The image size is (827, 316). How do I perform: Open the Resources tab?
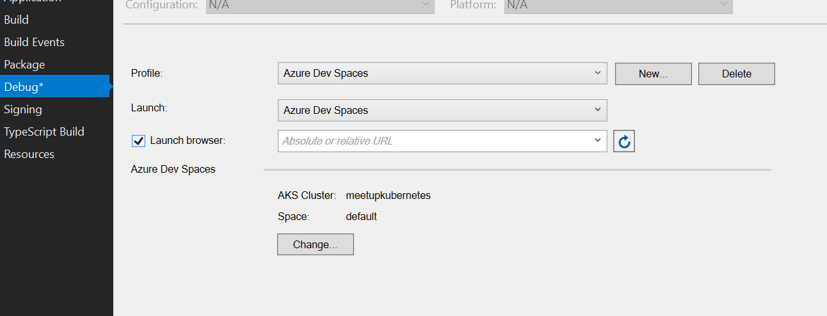tap(29, 154)
